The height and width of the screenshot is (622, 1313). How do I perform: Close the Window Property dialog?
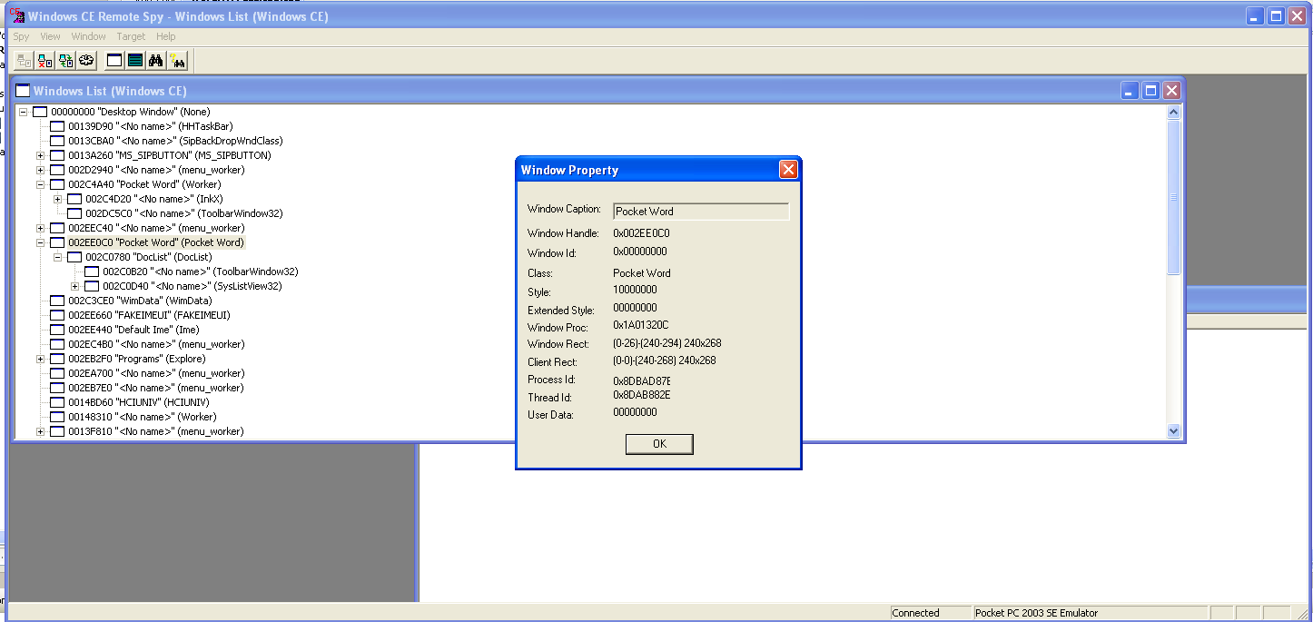(788, 170)
